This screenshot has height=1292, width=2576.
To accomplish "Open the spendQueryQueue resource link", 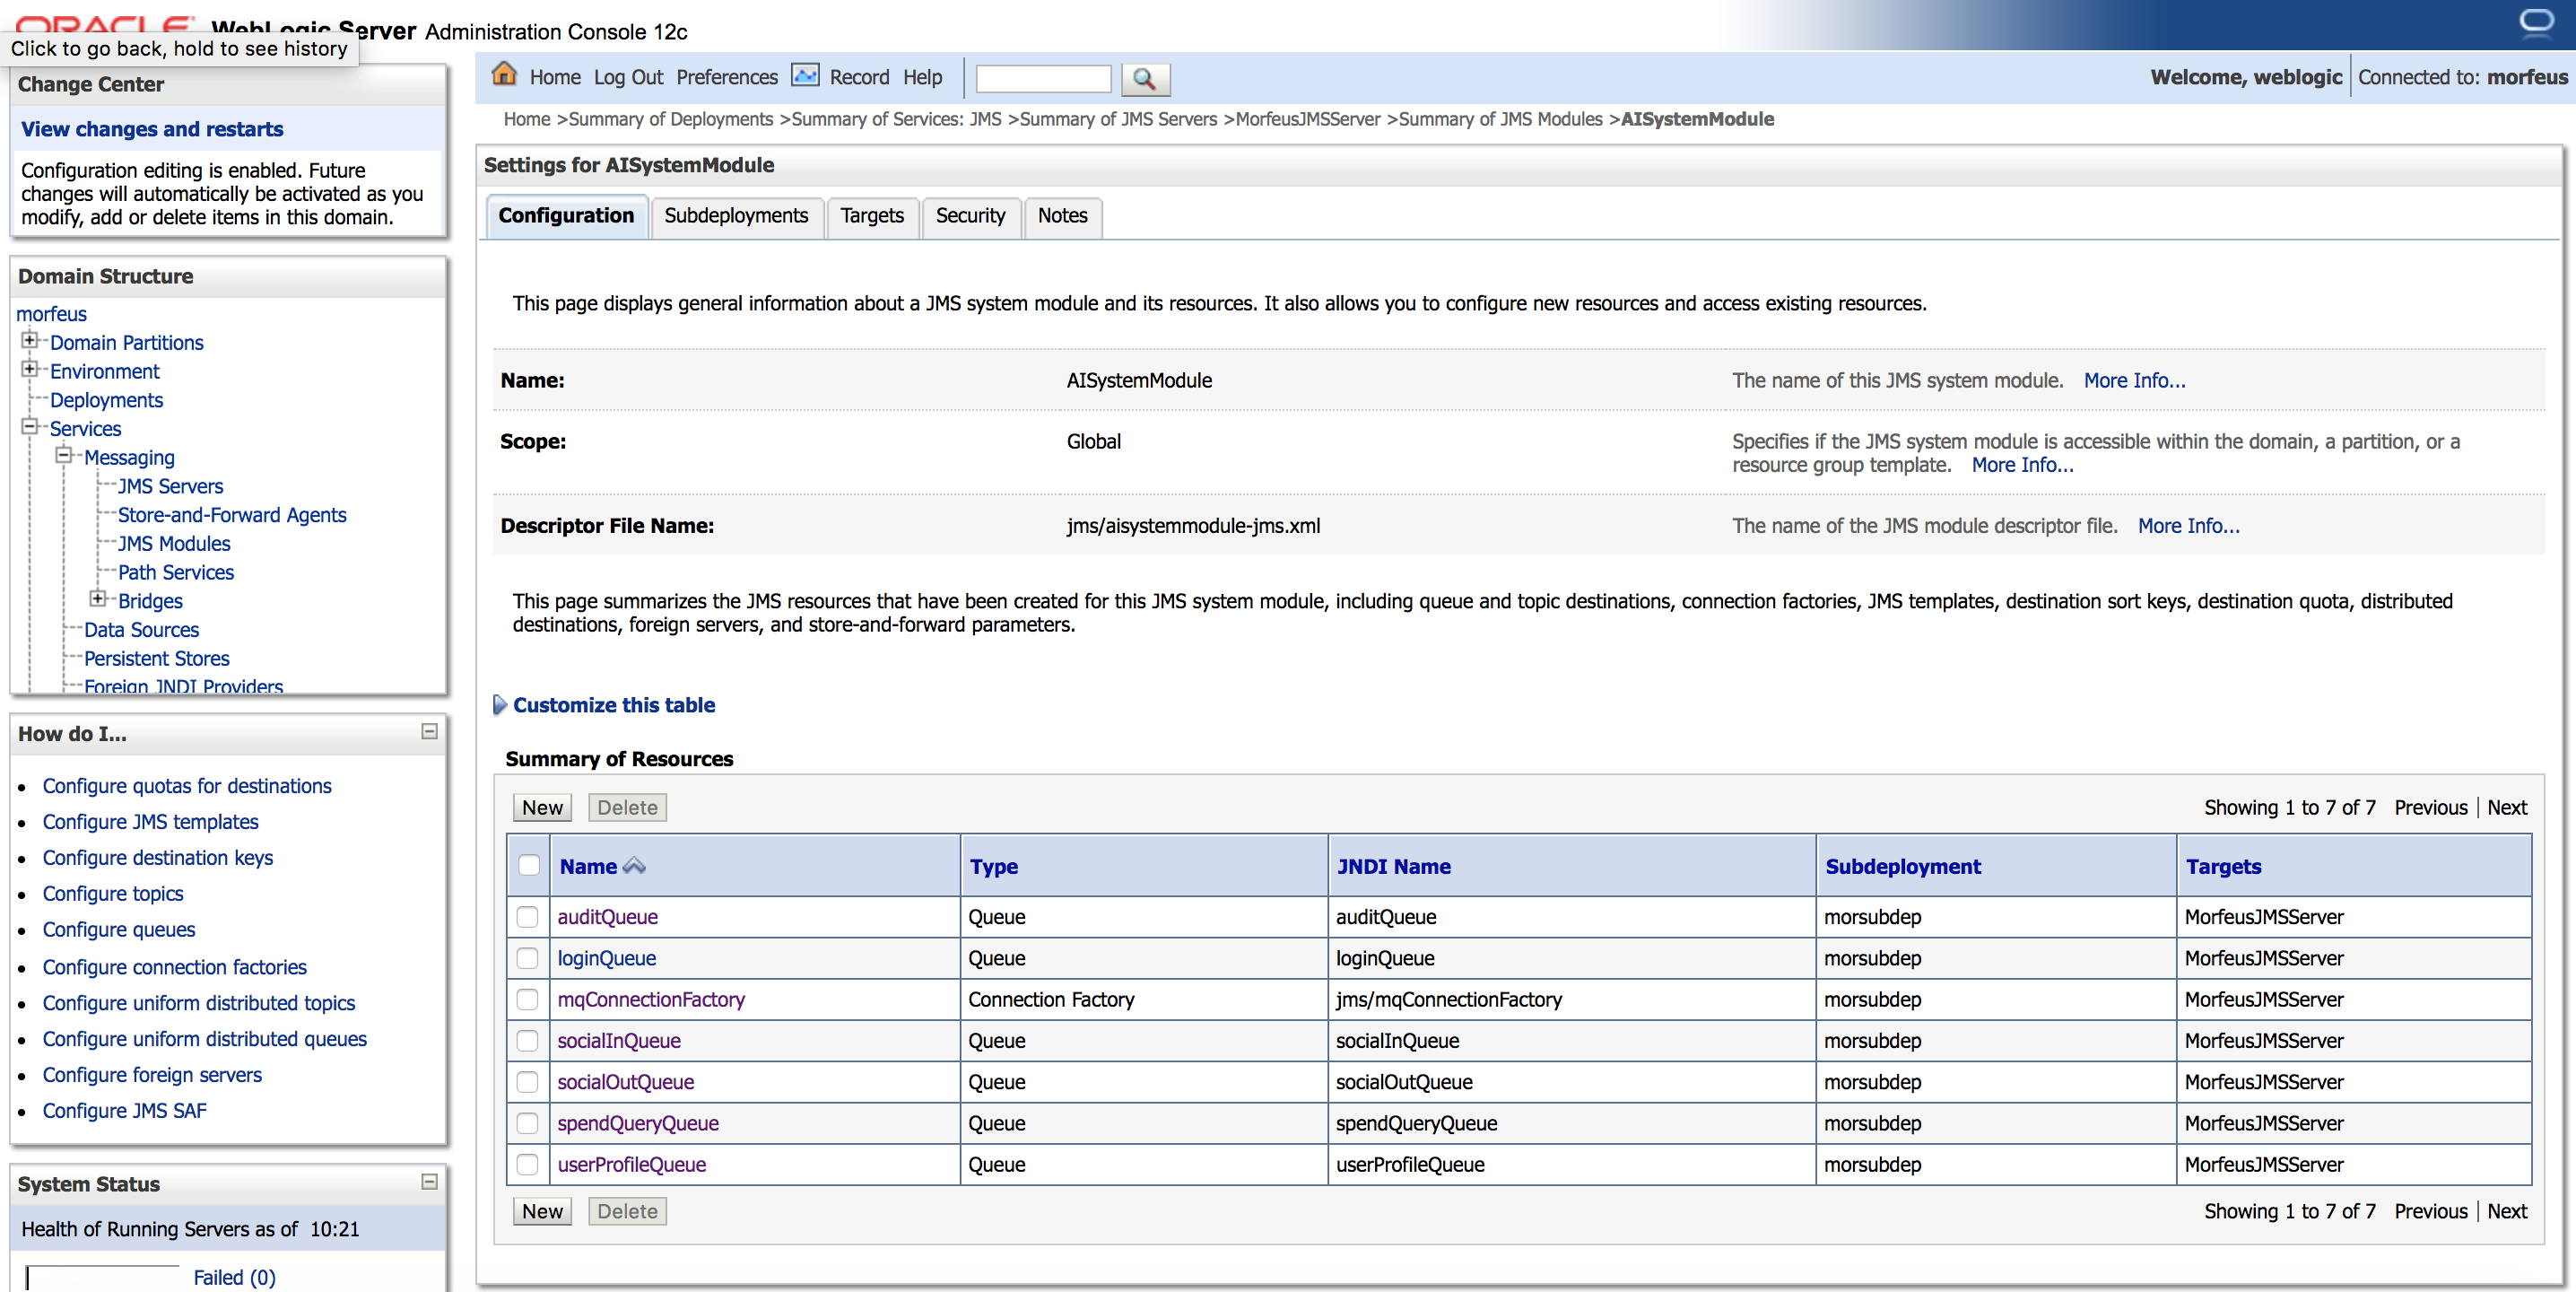I will pyautogui.click(x=638, y=1123).
